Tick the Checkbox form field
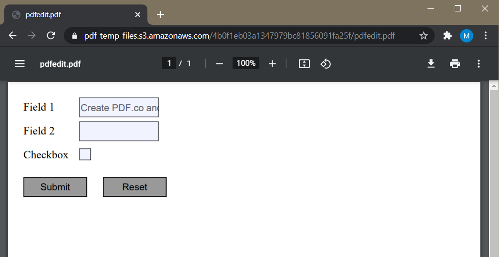499x257 pixels. click(85, 154)
